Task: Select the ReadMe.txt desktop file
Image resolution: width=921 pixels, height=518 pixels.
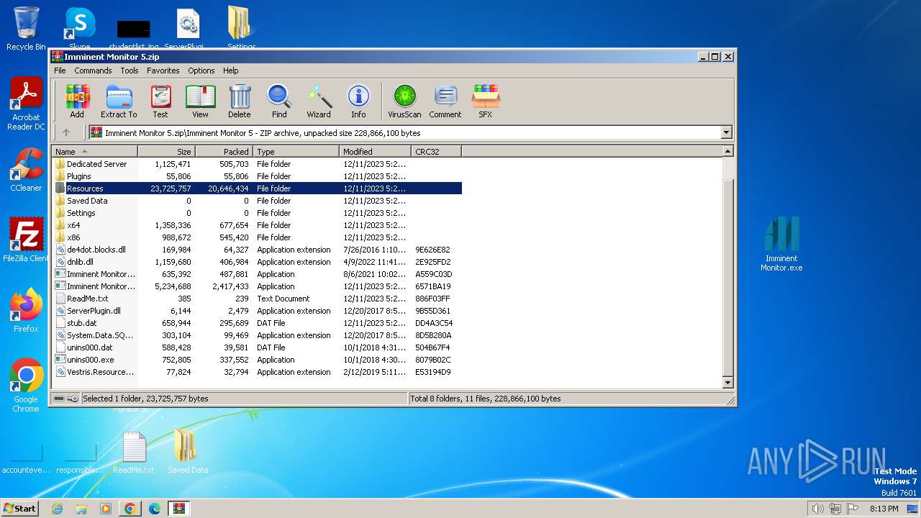Action: click(134, 453)
